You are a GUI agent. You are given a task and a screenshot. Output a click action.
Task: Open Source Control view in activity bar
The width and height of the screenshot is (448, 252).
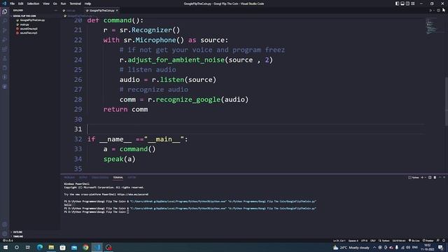point(5,30)
